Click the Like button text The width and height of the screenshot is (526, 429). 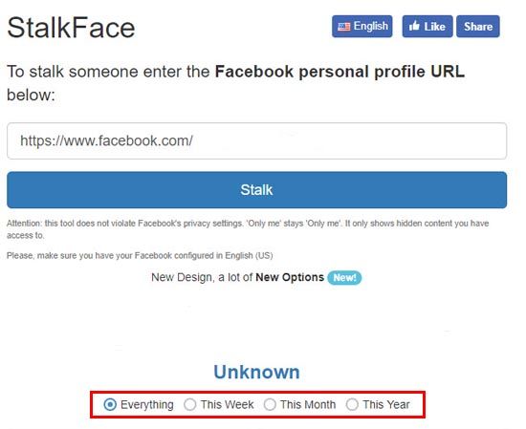434,27
